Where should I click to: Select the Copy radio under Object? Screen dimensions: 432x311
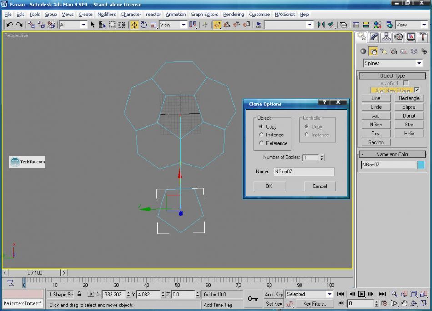(261, 126)
